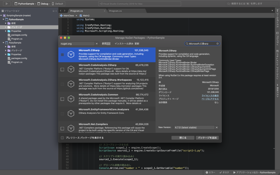The width and height of the screenshot is (280, 175).
Task: Switch to the インストール済み tab
Action: coord(124,43)
